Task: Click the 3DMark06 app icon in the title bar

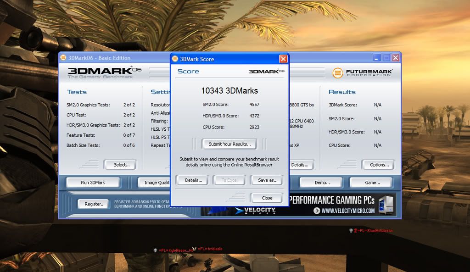Action: 63,58
